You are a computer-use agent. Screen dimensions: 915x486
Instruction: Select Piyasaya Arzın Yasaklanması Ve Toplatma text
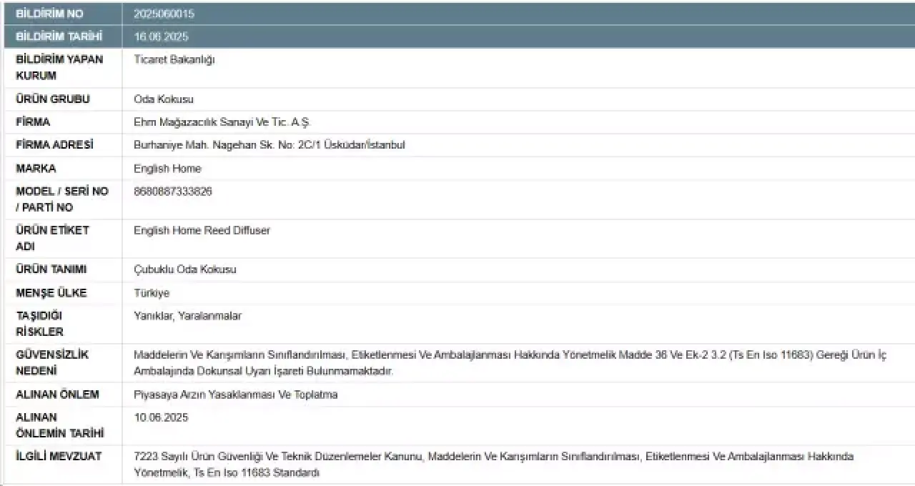(235, 395)
